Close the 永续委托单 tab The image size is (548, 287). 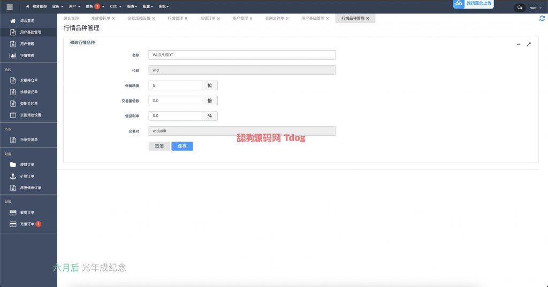pyautogui.click(x=113, y=18)
